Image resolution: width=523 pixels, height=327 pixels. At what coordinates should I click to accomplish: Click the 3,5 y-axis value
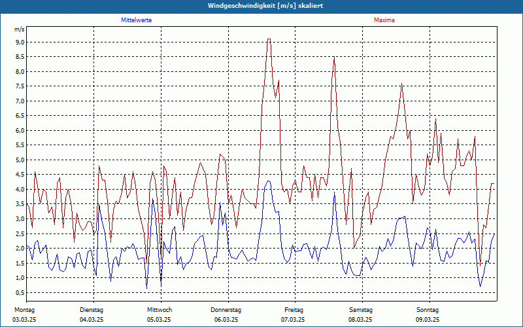coord(20,204)
